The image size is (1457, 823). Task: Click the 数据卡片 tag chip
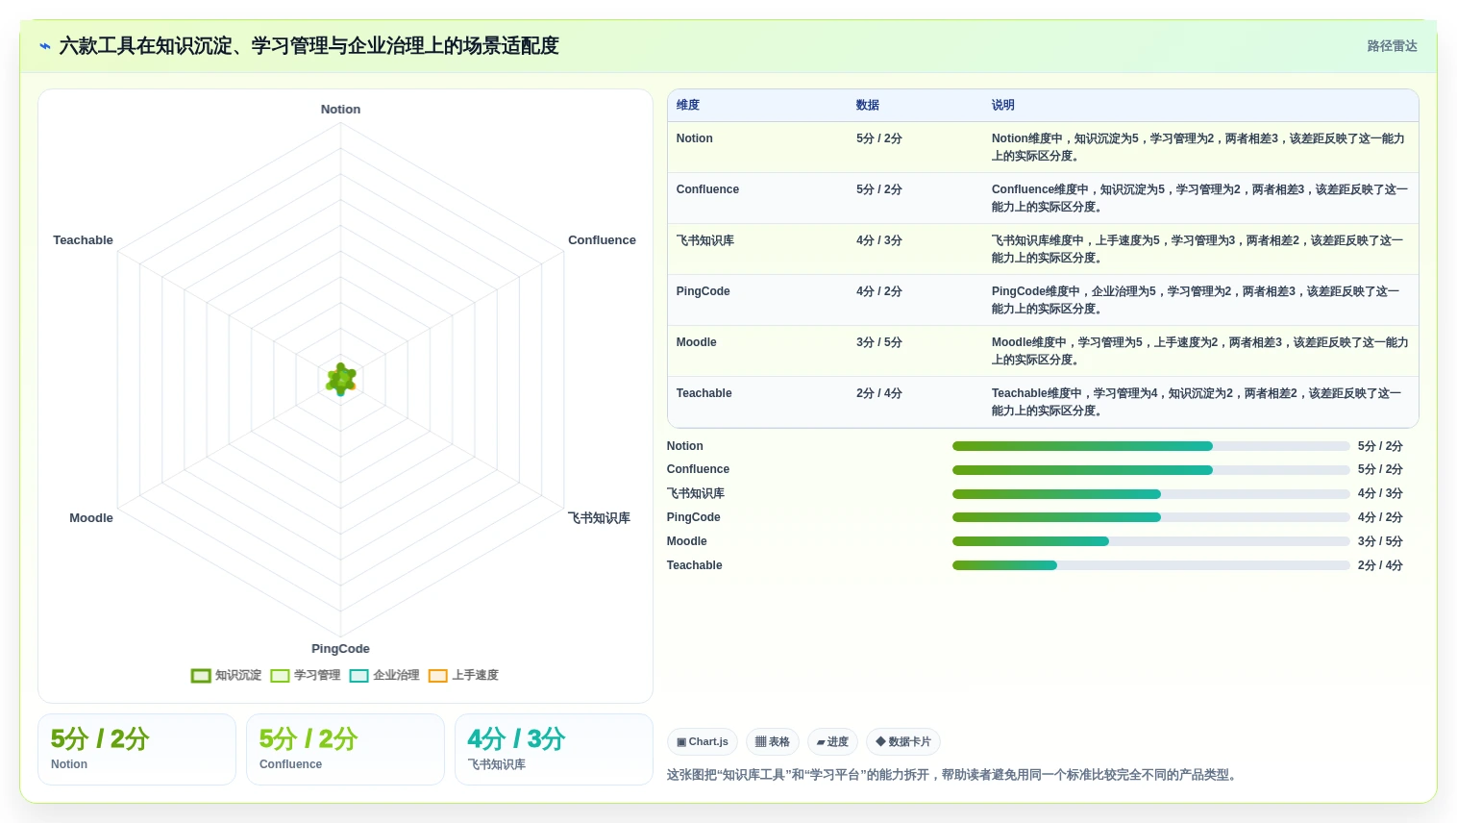pyautogui.click(x=903, y=741)
